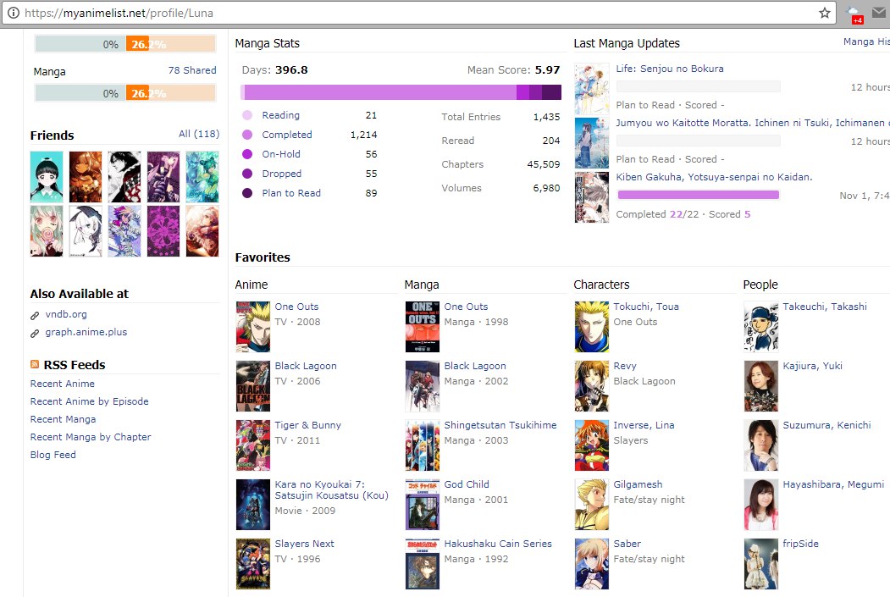The image size is (890, 597).
Task: Open Kara no Kyoukai 7 movie link
Action: [331, 489]
